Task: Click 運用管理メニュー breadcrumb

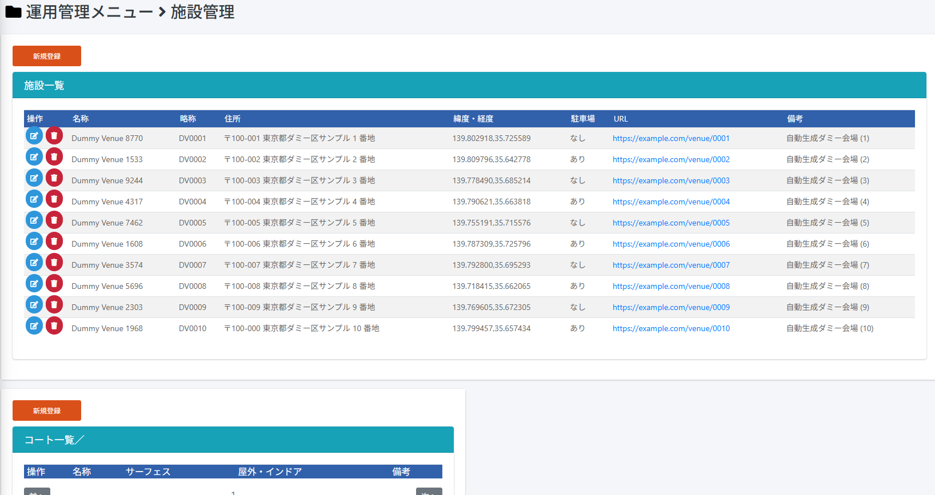Action: click(89, 12)
